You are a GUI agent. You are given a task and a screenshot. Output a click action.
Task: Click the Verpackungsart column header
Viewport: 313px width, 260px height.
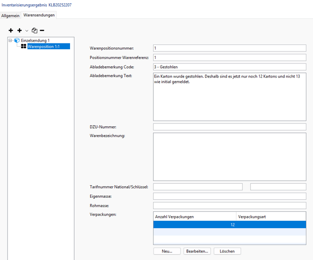click(271, 217)
